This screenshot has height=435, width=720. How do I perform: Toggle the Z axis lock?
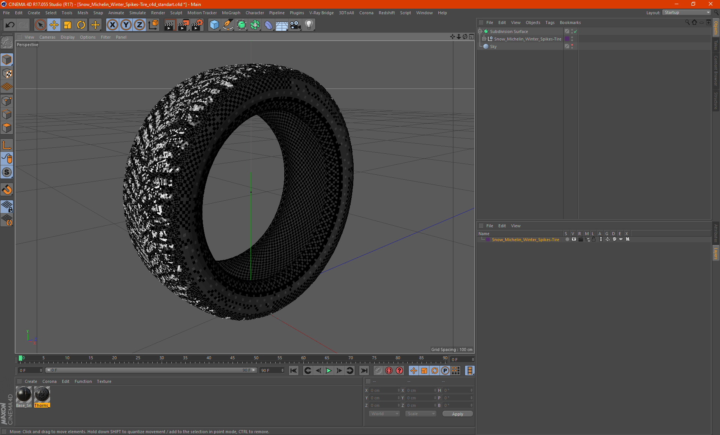pos(139,25)
